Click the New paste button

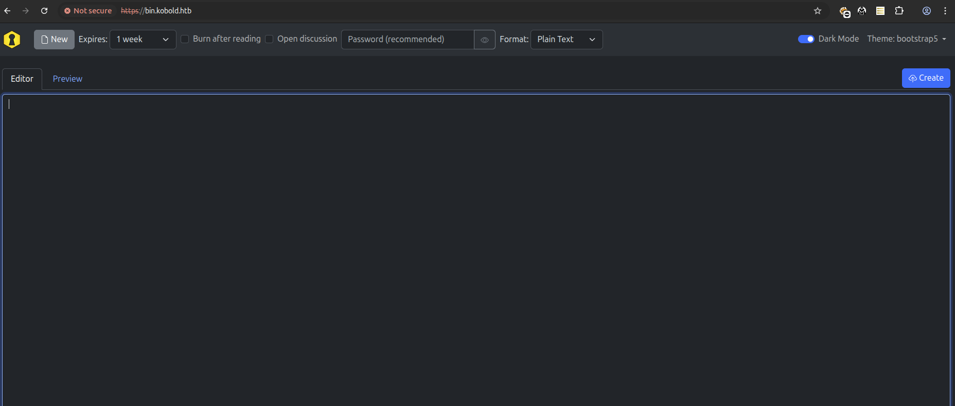click(x=54, y=40)
